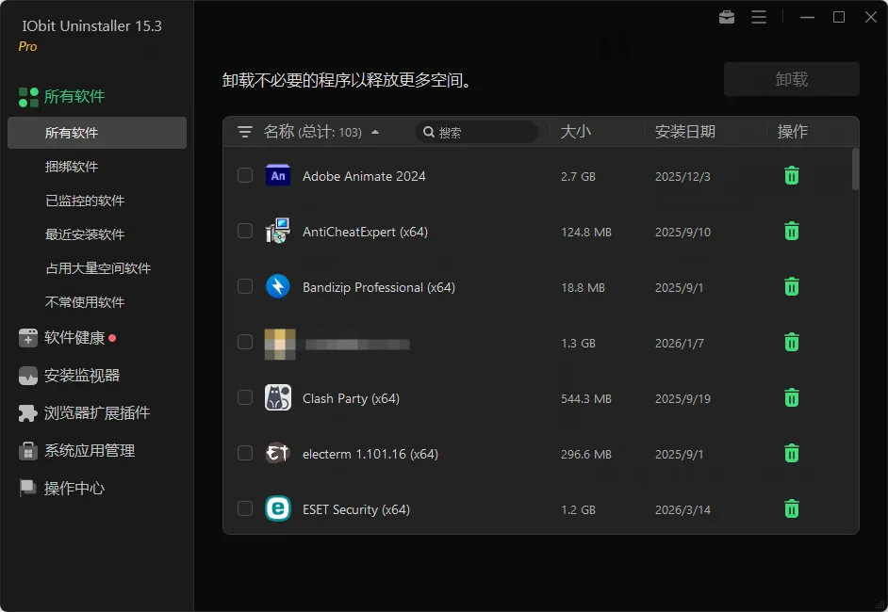Open 浏览器扩展插件 section
Screen dimensions: 888x612
[x=97, y=413]
